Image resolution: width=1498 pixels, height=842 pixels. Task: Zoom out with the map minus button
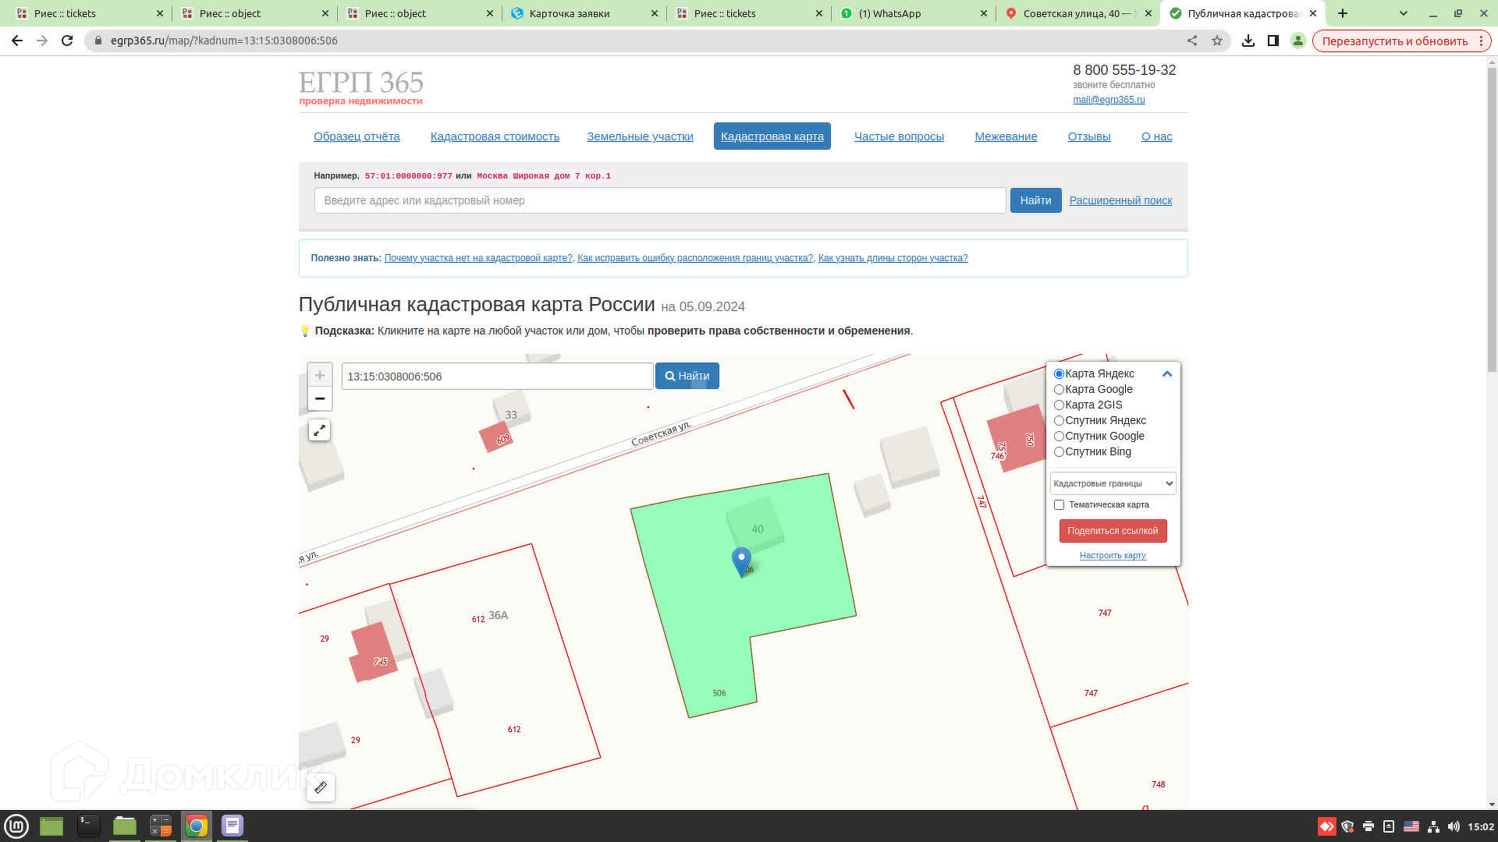tap(320, 398)
